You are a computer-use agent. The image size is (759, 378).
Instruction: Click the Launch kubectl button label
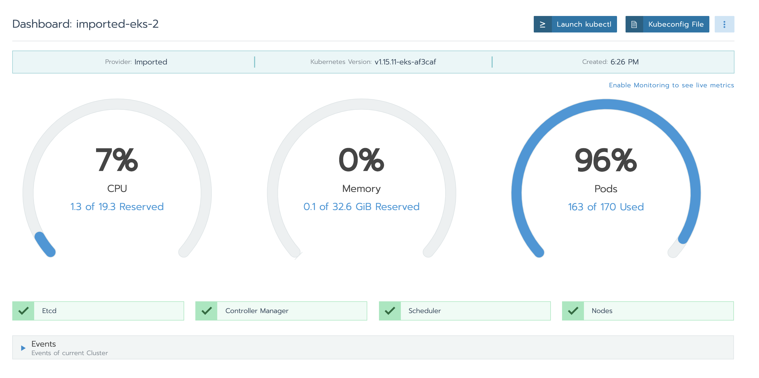coord(584,24)
